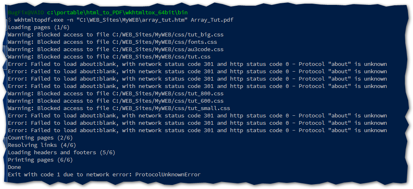
Task: Click the "Loading headers and footers (5/6)" line
Action: pyautogui.click(x=62, y=152)
